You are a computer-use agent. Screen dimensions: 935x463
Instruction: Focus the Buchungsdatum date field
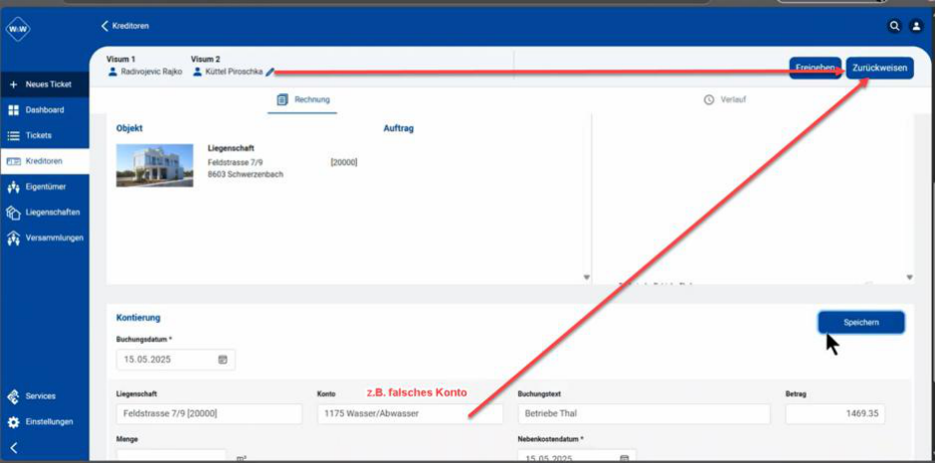(176, 360)
